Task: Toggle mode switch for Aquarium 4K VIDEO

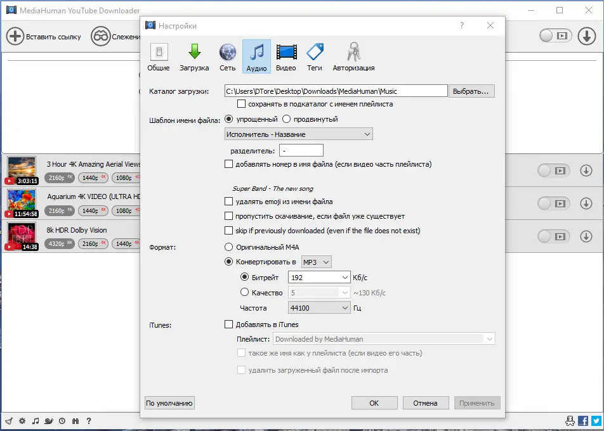Action: coord(553,203)
